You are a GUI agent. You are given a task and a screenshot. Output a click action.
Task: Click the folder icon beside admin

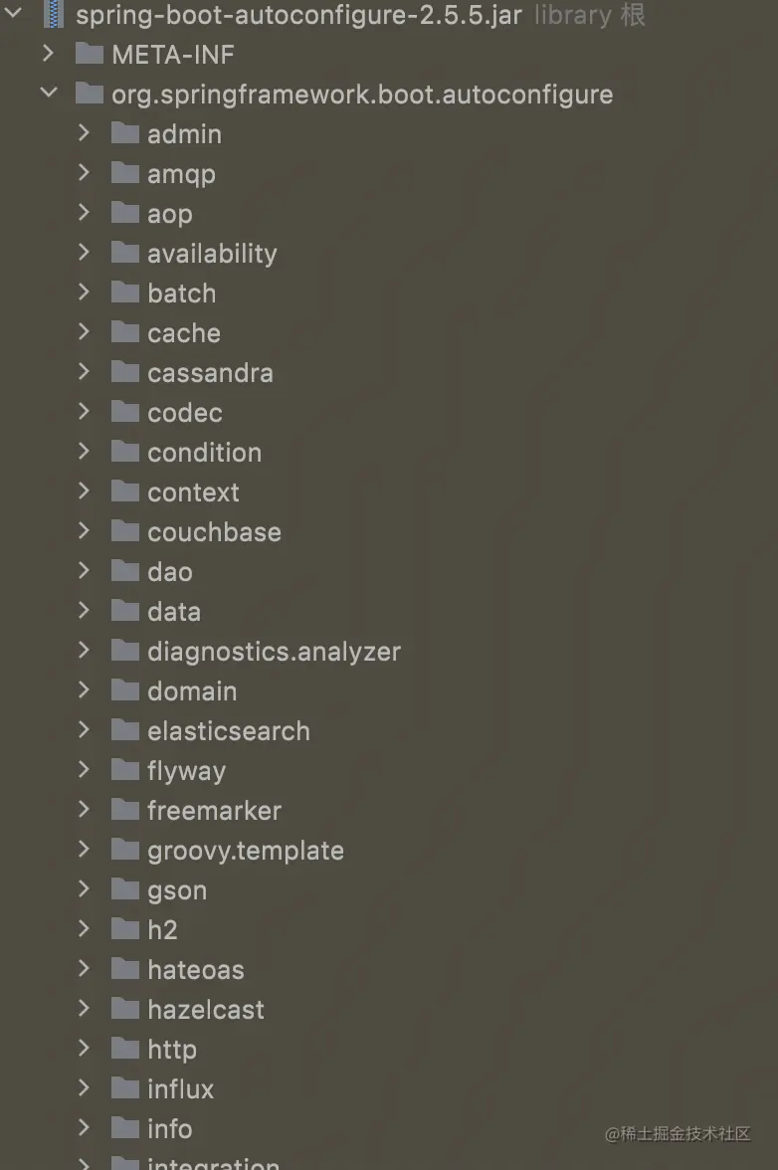tap(125, 133)
